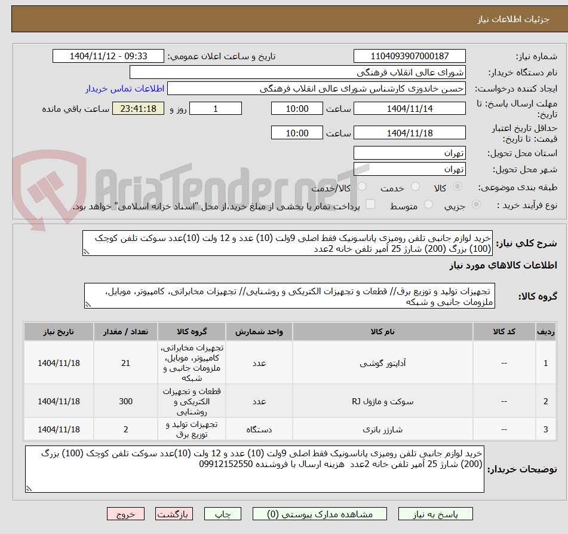Image resolution: width=568 pixels, height=534 pixels.
Task: Click the آداپتور گوشی item name
Action: point(382,363)
